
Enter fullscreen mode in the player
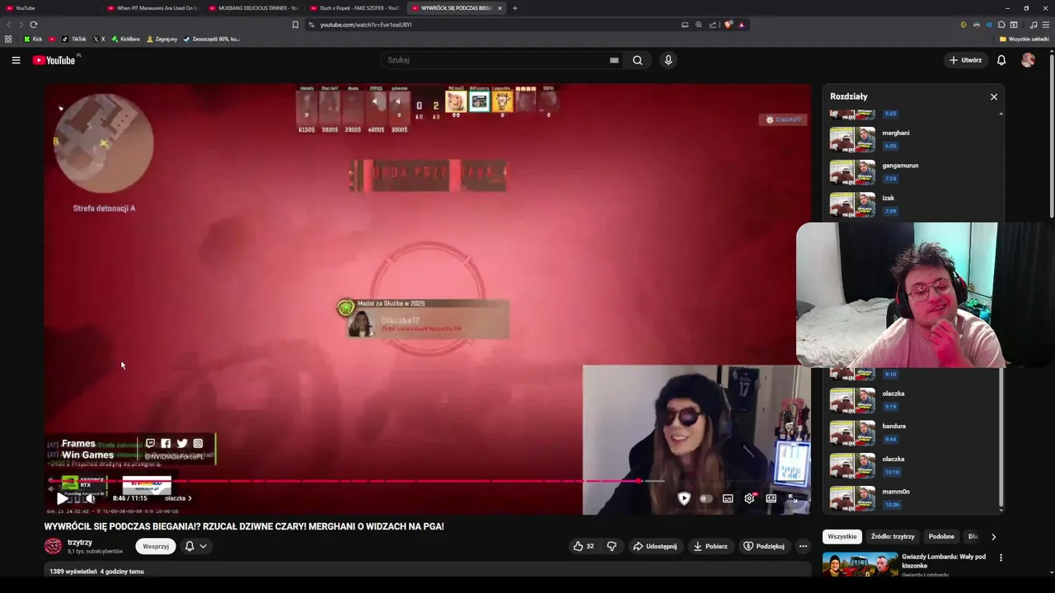[793, 498]
